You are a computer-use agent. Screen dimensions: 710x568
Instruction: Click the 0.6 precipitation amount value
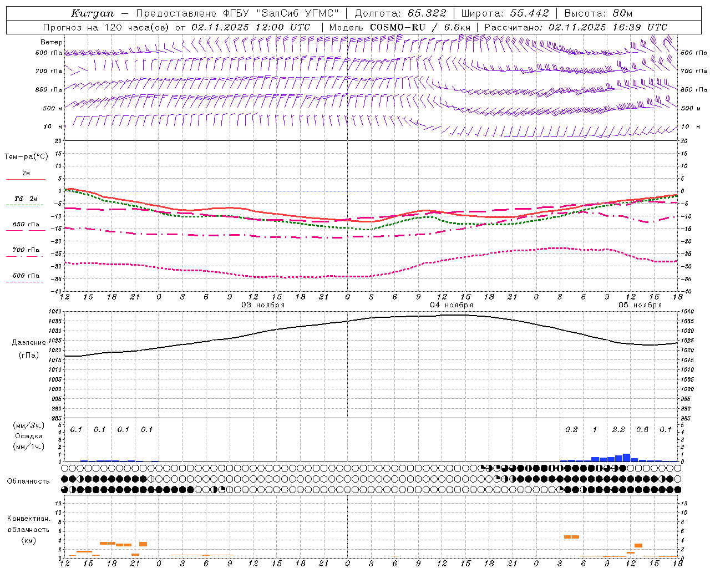tap(642, 430)
